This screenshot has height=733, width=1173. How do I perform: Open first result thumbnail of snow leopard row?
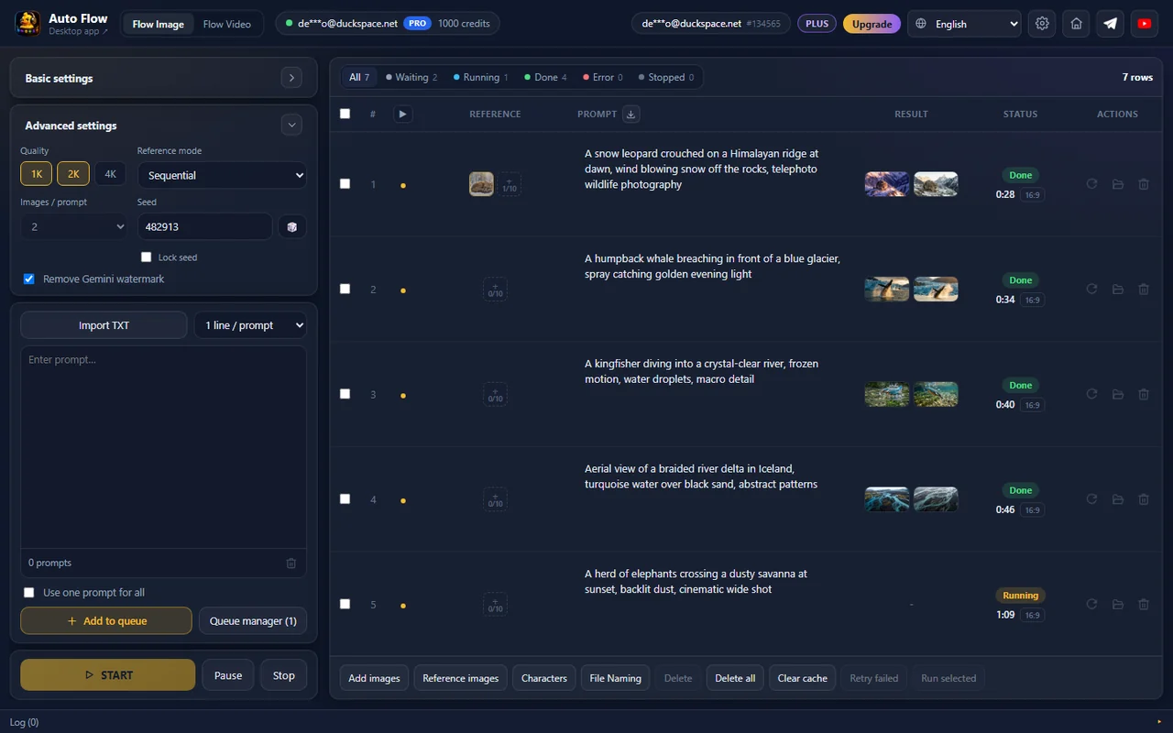[887, 184]
